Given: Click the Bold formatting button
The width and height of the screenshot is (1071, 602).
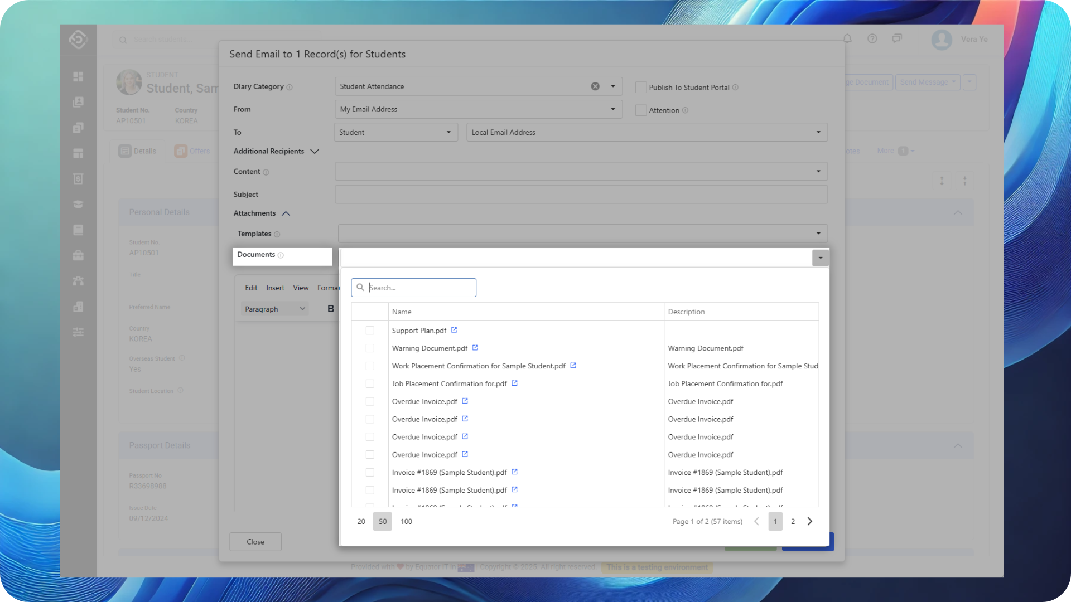Looking at the screenshot, I should tap(331, 309).
